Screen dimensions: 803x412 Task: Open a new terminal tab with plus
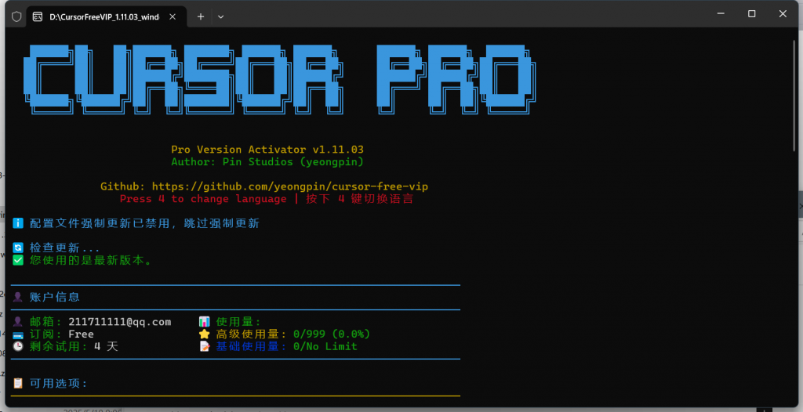pos(201,16)
